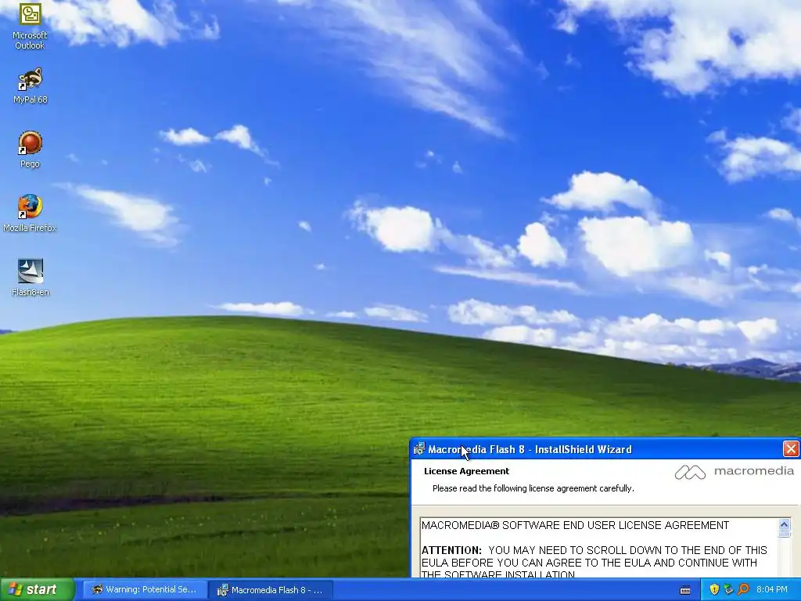Select the MyPal 68 desktop shortcut
The width and height of the screenshot is (801, 601).
click(30, 86)
